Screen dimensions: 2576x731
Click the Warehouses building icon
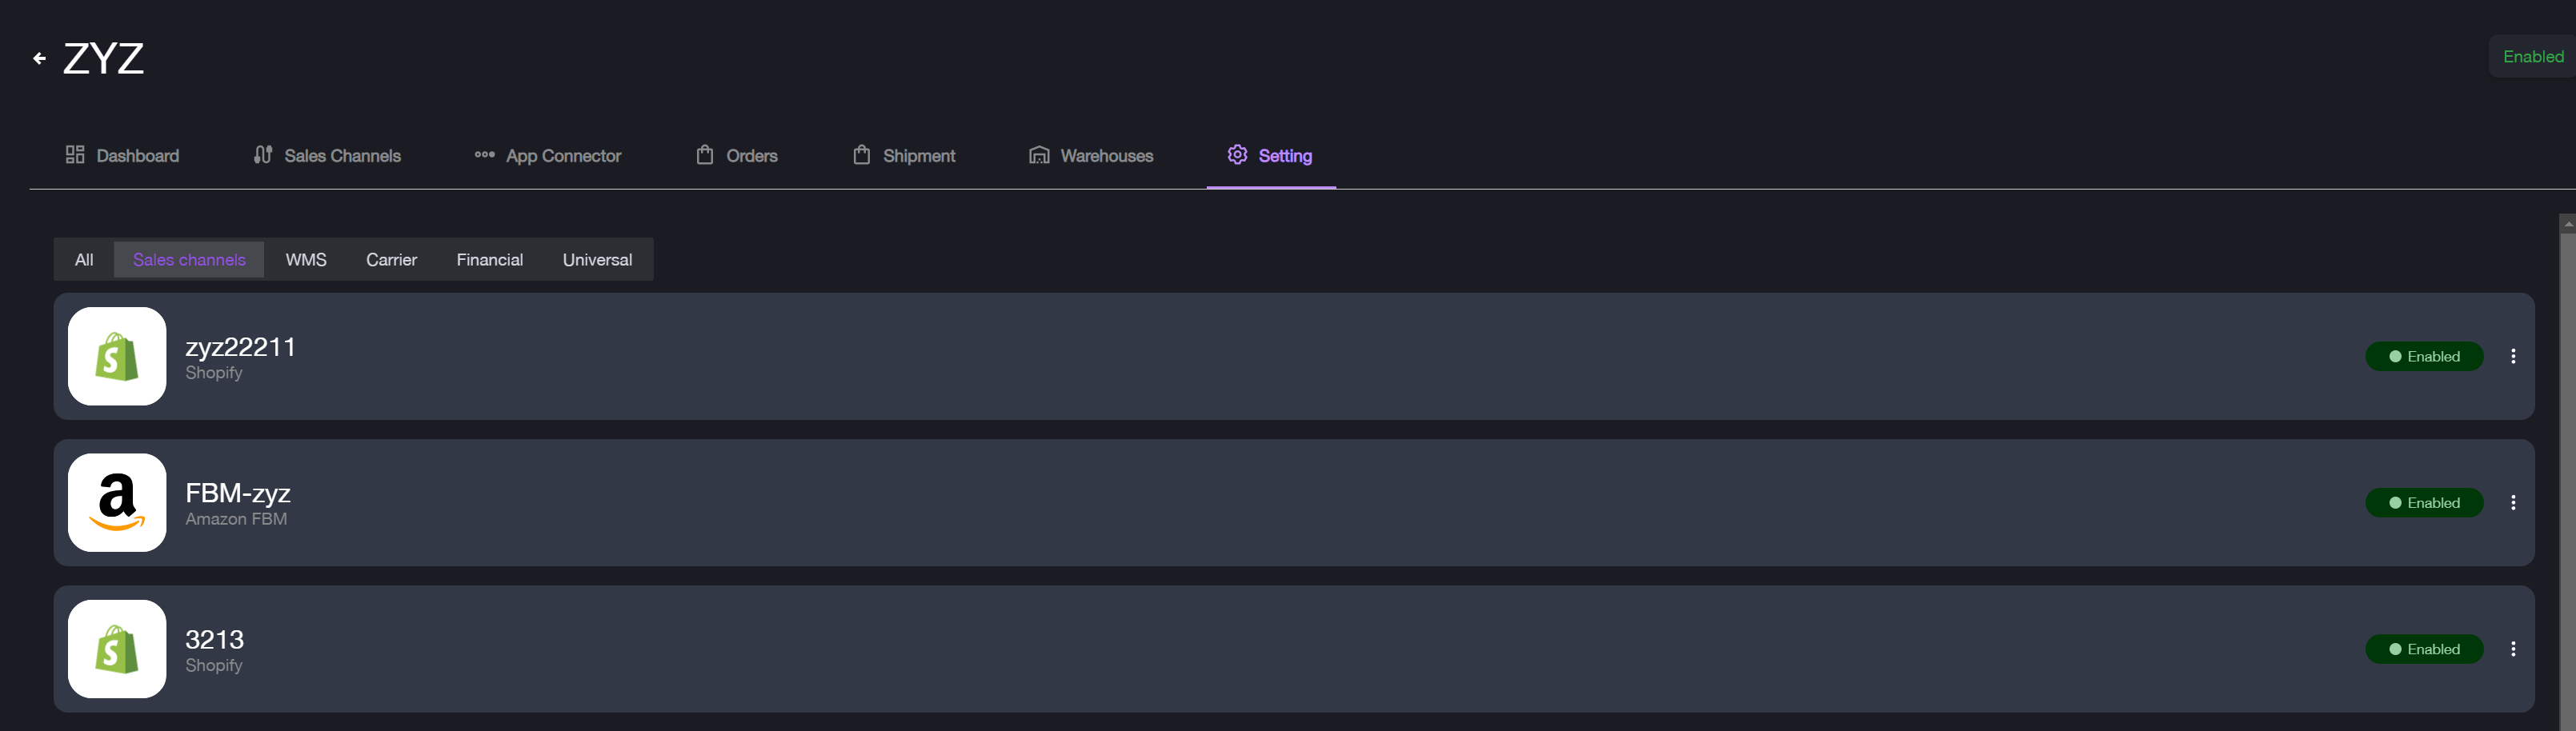click(1039, 155)
